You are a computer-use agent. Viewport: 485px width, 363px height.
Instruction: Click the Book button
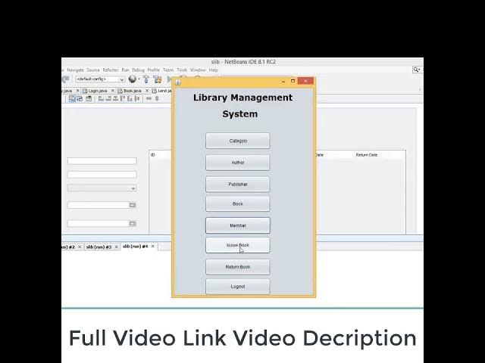coord(238,203)
